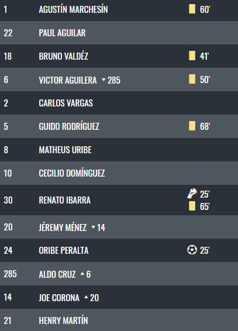Click Victor Aguilera's yellow card icon
Image resolution: width=238 pixels, height=331 pixels.
[x=192, y=80]
